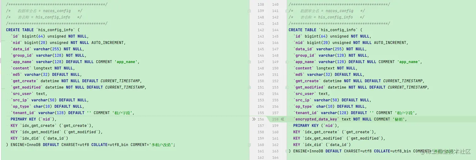Click `gmt_modified` datetime column line in right pane
The height and width of the screenshot is (160, 476).
[x=361, y=87]
